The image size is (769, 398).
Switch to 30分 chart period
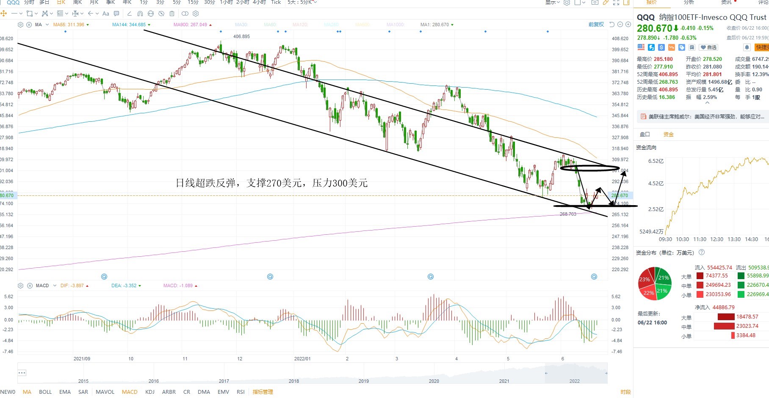(x=209, y=2)
